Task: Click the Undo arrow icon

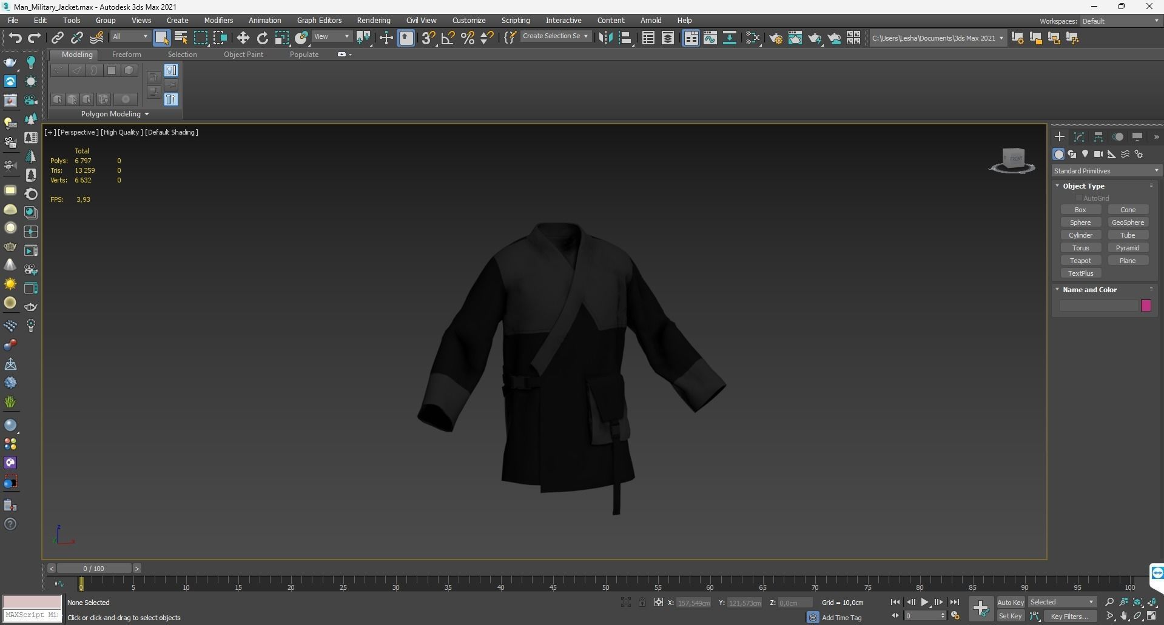Action: coord(15,38)
